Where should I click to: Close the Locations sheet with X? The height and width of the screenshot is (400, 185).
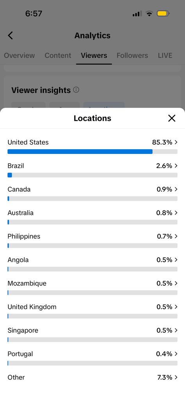coord(172,118)
